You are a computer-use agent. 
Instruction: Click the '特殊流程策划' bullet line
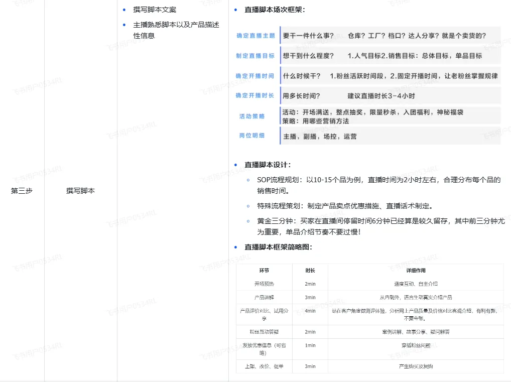(x=345, y=206)
